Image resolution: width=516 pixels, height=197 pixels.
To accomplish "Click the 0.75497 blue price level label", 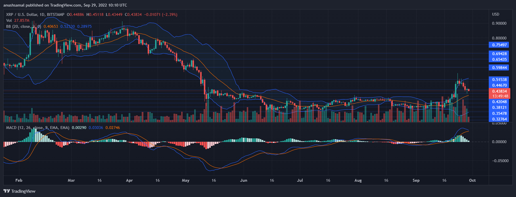I will 499,45.
